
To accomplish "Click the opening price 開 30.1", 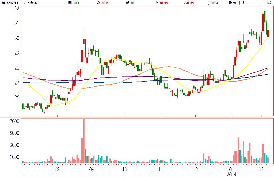I will [x=74, y=3].
